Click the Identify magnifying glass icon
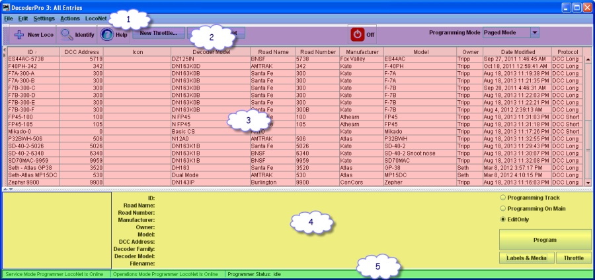This screenshot has height=280, width=595. click(67, 34)
